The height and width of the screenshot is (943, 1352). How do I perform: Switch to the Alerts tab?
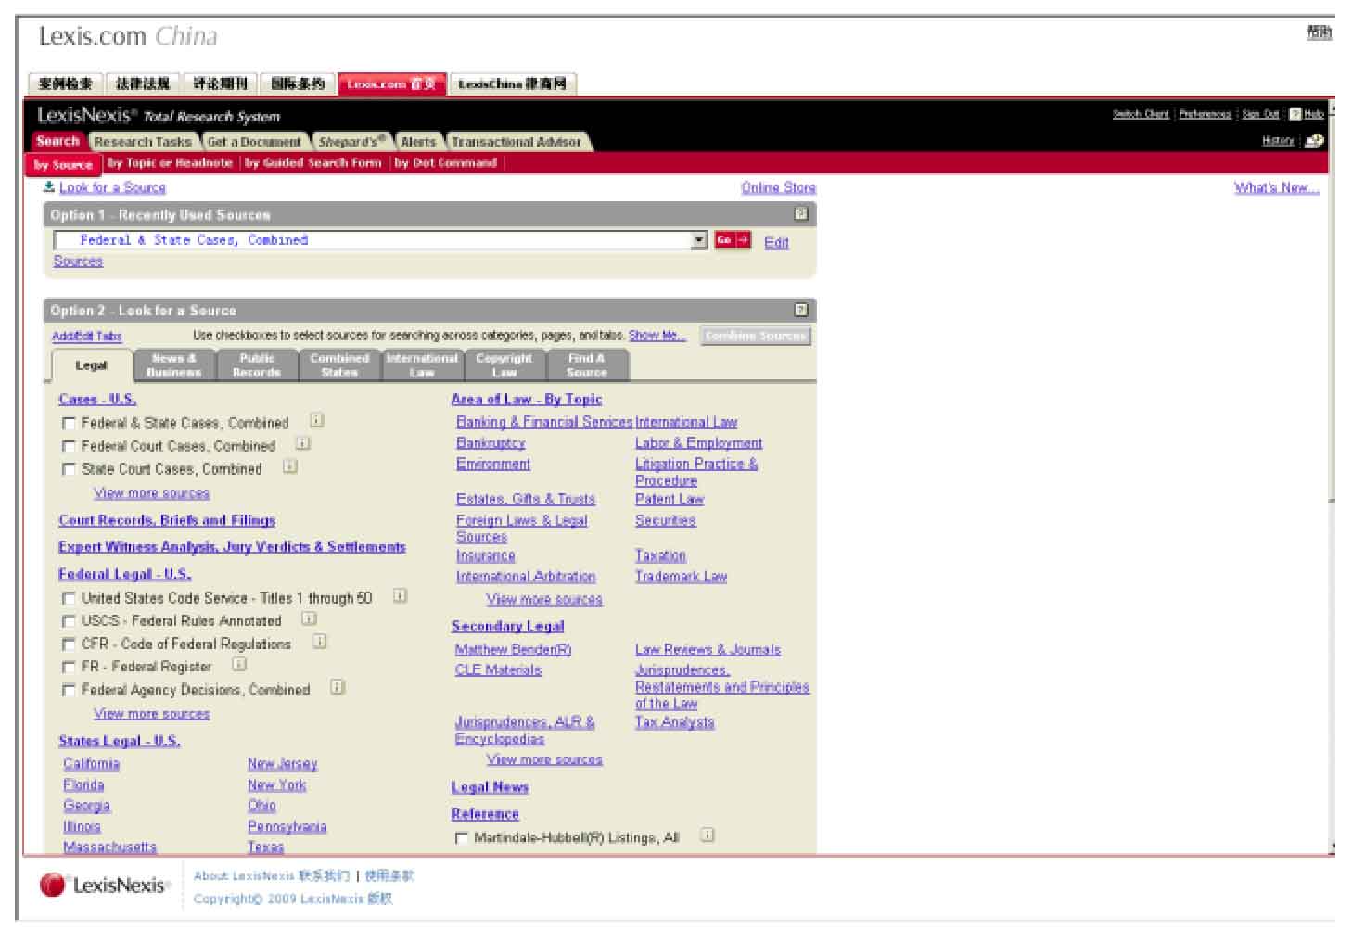pyautogui.click(x=418, y=142)
